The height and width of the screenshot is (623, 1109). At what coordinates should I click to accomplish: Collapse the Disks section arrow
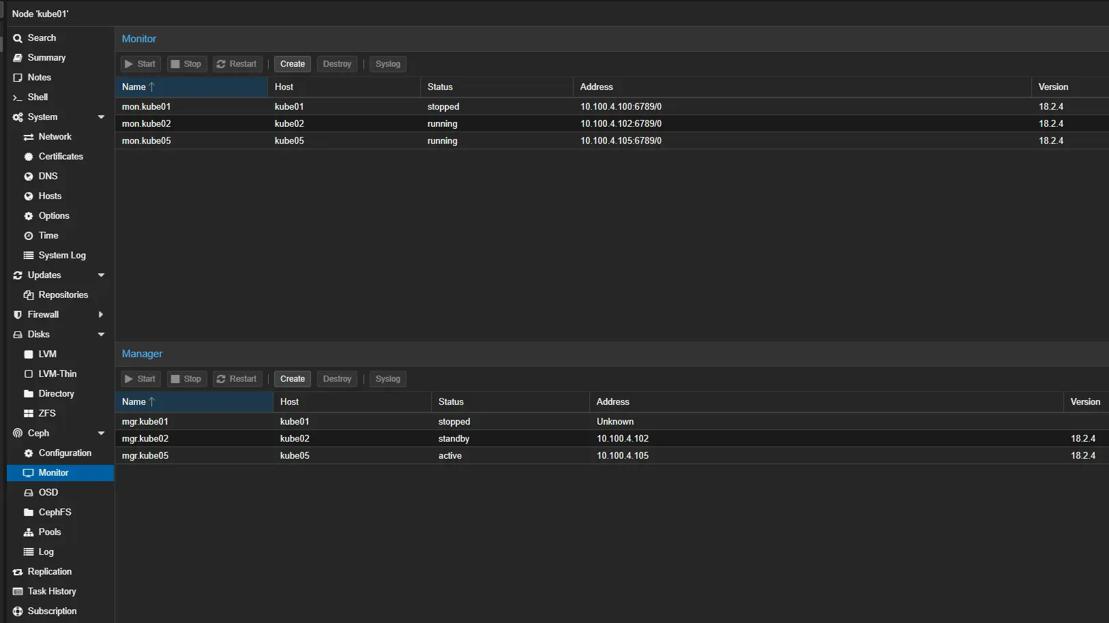pyautogui.click(x=101, y=335)
